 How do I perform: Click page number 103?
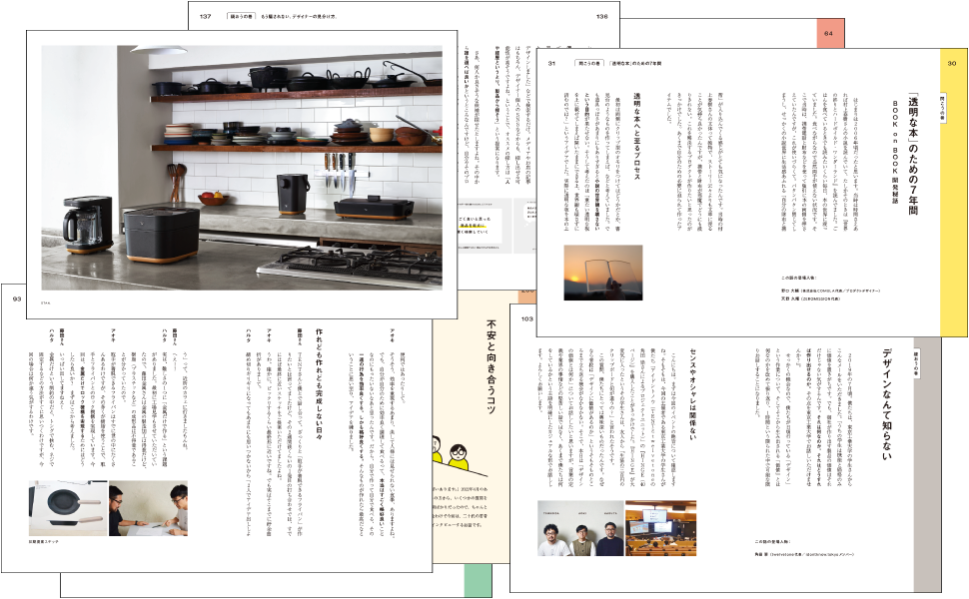(x=527, y=319)
